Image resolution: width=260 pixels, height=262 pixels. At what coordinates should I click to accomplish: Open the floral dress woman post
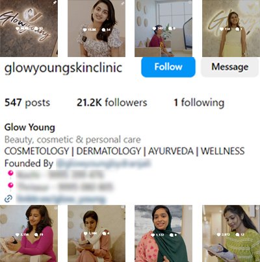96,29
